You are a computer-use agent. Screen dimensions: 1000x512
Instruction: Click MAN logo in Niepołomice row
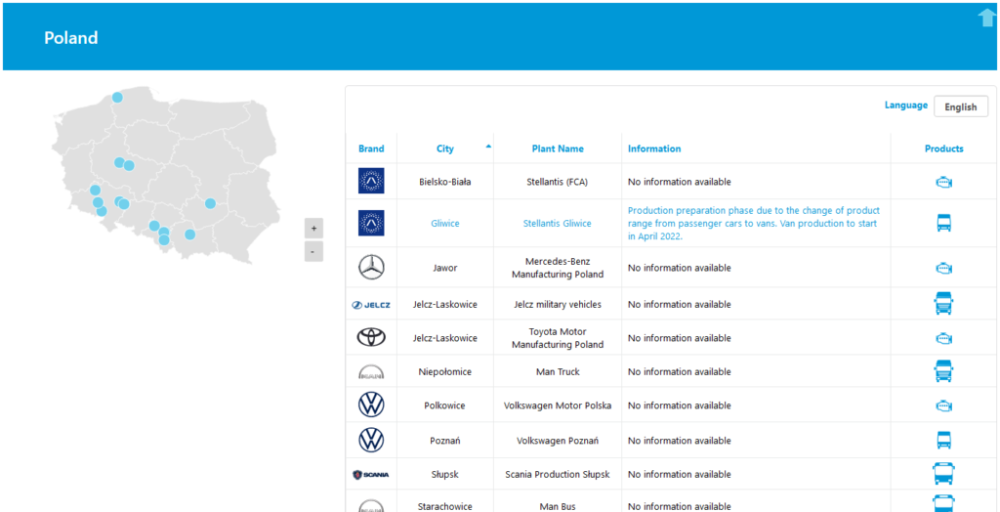[x=371, y=371]
